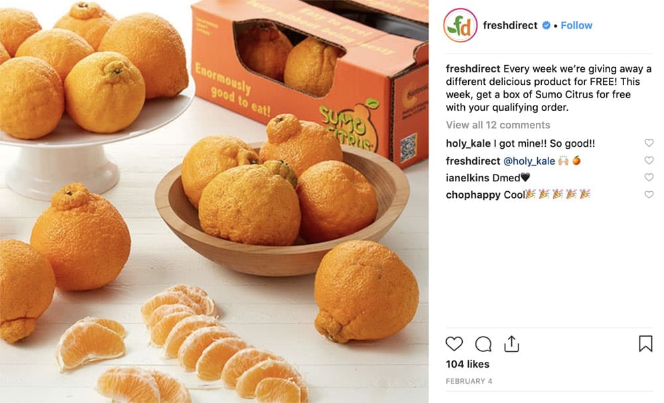This screenshot has height=403, width=664.
Task: Open the comment speech bubble icon
Action: click(483, 344)
